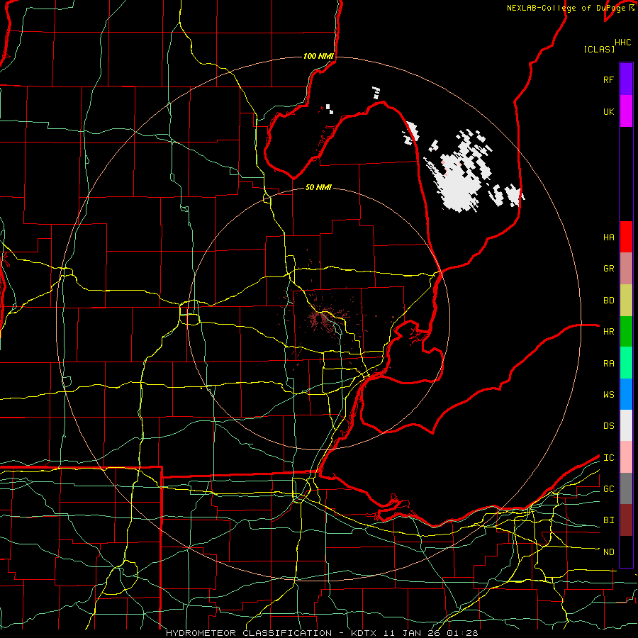Select the BI brown legend swatch
The height and width of the screenshot is (638, 638).
(626, 520)
